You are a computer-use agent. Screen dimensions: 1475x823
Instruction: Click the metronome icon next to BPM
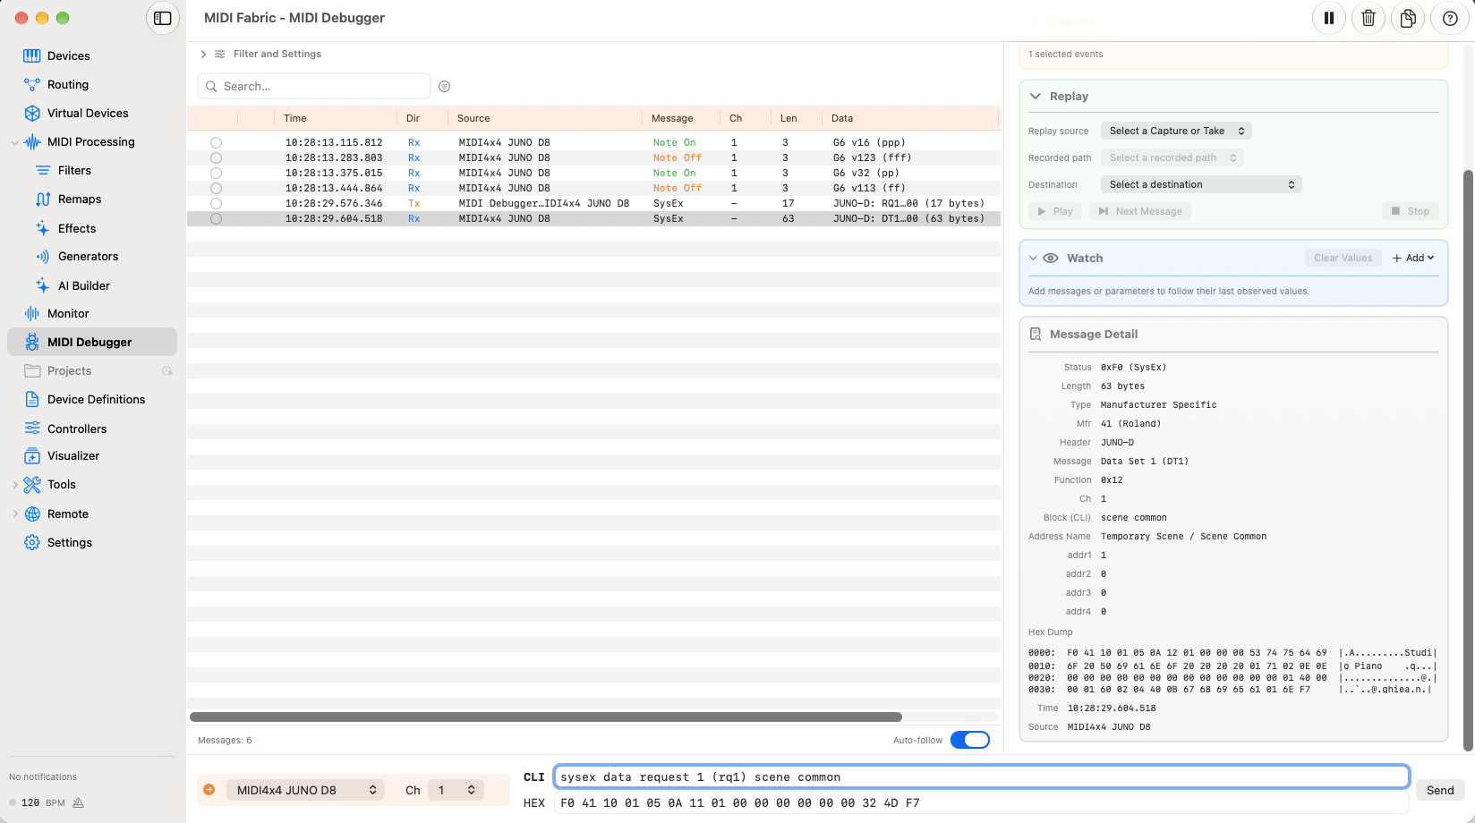(78, 802)
